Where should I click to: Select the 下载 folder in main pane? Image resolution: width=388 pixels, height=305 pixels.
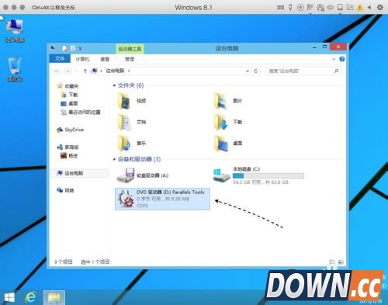(228, 122)
